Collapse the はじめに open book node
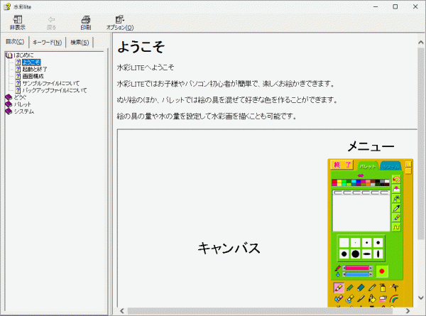 click(x=9, y=55)
